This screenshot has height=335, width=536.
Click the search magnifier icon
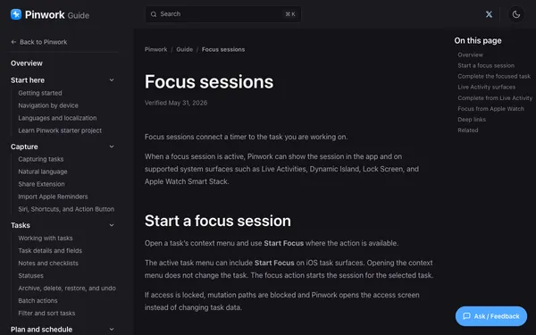pos(154,14)
